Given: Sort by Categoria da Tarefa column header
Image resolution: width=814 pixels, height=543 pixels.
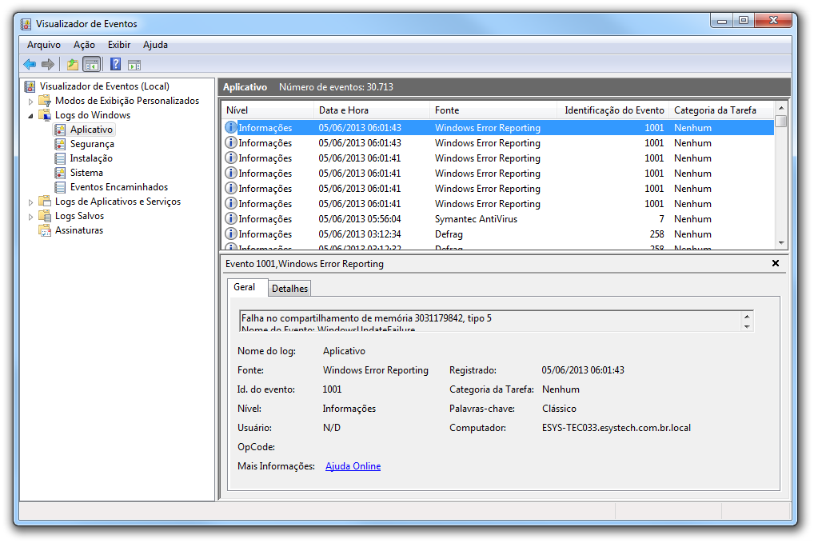Looking at the screenshot, I should pyautogui.click(x=721, y=110).
